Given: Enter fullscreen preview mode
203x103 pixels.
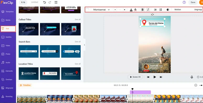Looking at the screenshot, I should pyautogui.click(x=56, y=2).
